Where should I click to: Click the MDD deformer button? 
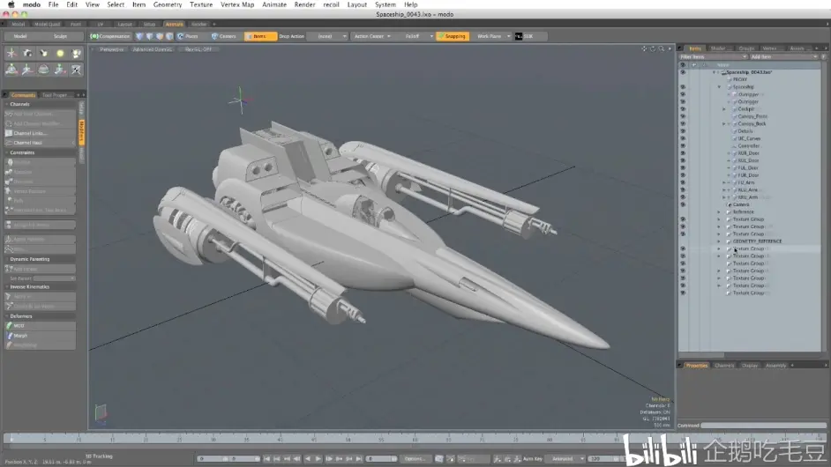point(41,326)
